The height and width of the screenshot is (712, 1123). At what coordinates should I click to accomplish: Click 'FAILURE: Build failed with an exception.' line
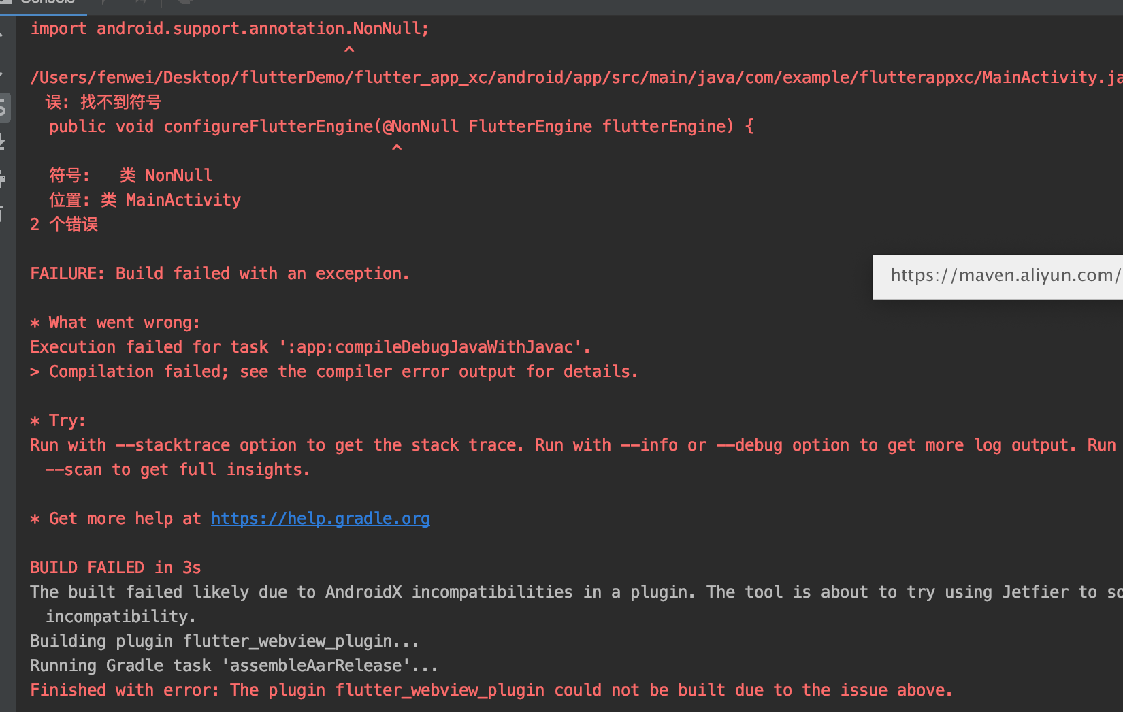click(x=220, y=274)
